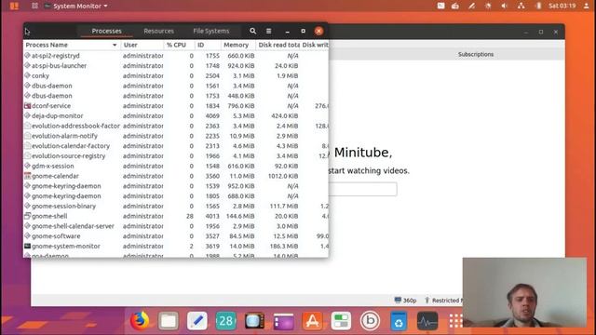Click the user icon in top bar
Screen dimensions: 596x335
587,7
